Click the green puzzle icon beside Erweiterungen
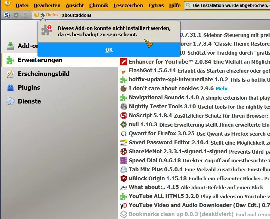 pyautogui.click(x=10, y=60)
